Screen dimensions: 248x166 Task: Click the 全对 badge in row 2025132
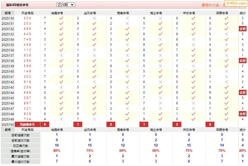(242, 29)
